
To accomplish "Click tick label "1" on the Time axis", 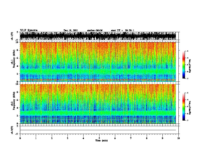I will pyautogui.click(x=36, y=138).
